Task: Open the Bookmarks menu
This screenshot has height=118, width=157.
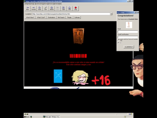Action: (x=39, y=4)
